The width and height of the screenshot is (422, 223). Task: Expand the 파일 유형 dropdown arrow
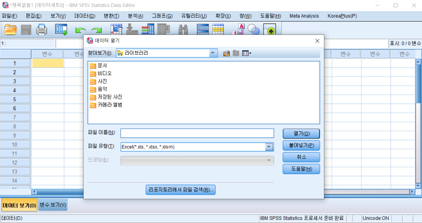(269, 147)
